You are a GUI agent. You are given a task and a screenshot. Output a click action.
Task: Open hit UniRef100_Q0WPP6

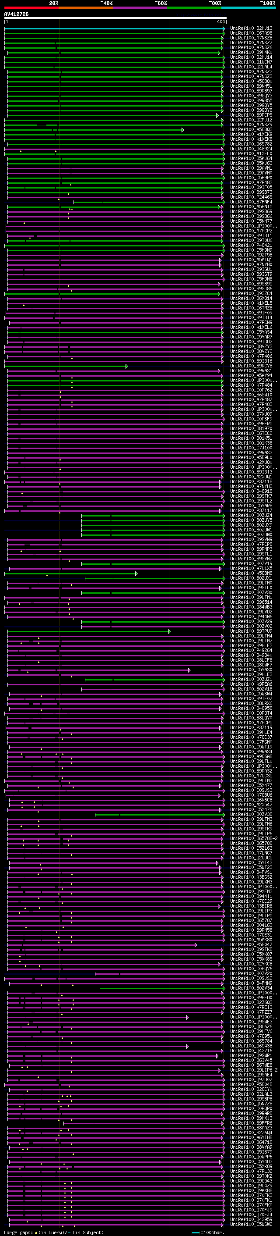(251, 1158)
